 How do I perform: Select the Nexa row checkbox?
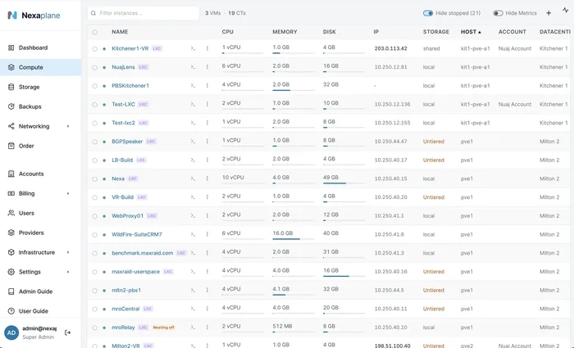(95, 179)
